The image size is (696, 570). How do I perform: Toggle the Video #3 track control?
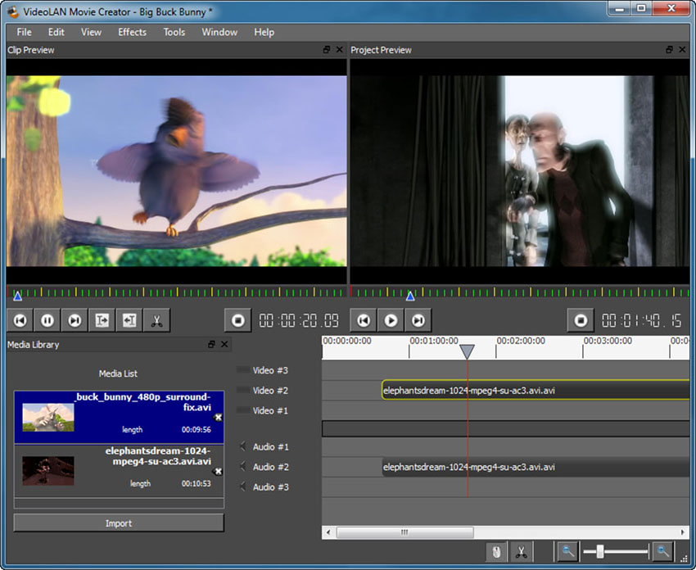coord(240,370)
